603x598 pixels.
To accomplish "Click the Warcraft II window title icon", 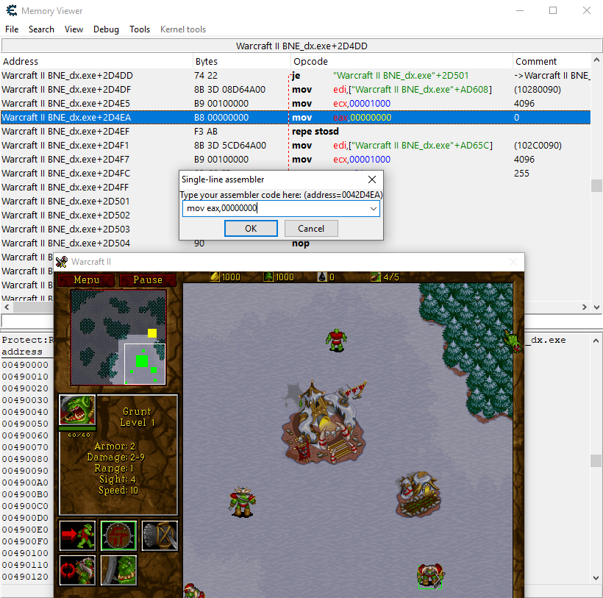I will click(x=62, y=262).
